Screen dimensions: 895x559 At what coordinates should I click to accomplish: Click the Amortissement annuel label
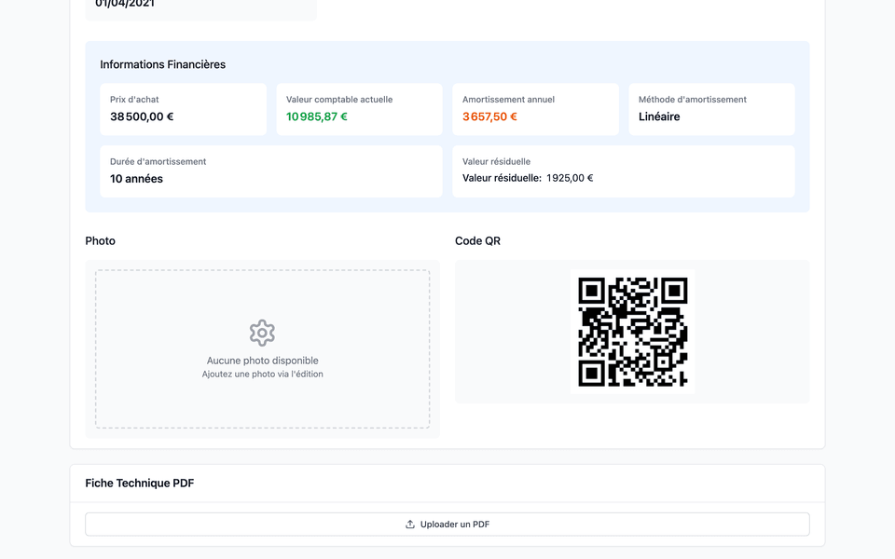click(x=509, y=100)
